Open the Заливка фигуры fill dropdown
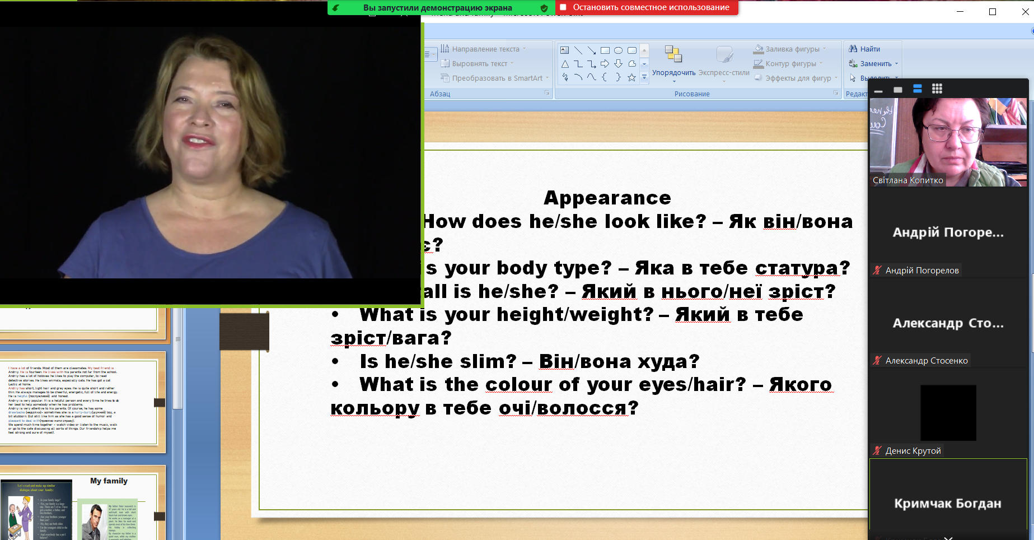 tap(790, 49)
